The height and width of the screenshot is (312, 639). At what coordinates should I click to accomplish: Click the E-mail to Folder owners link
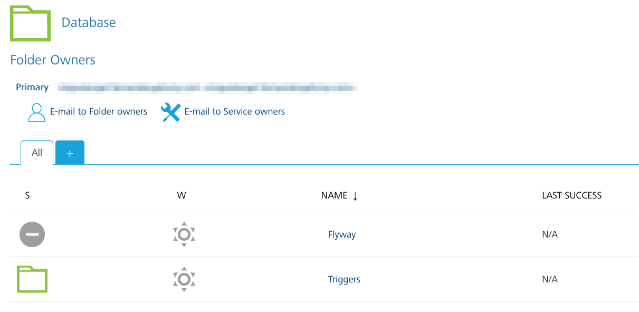pyautogui.click(x=99, y=111)
